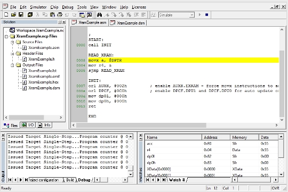Open the Simulate target dropdown

[x=192, y=15]
